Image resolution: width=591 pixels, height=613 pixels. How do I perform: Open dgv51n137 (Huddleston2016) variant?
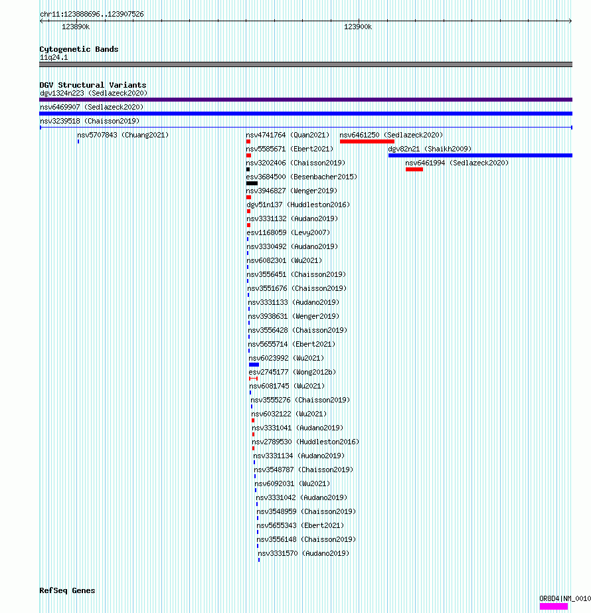[x=298, y=205]
